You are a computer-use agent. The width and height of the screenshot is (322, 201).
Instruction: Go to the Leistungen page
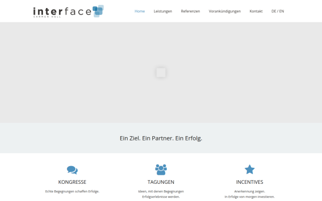163,11
